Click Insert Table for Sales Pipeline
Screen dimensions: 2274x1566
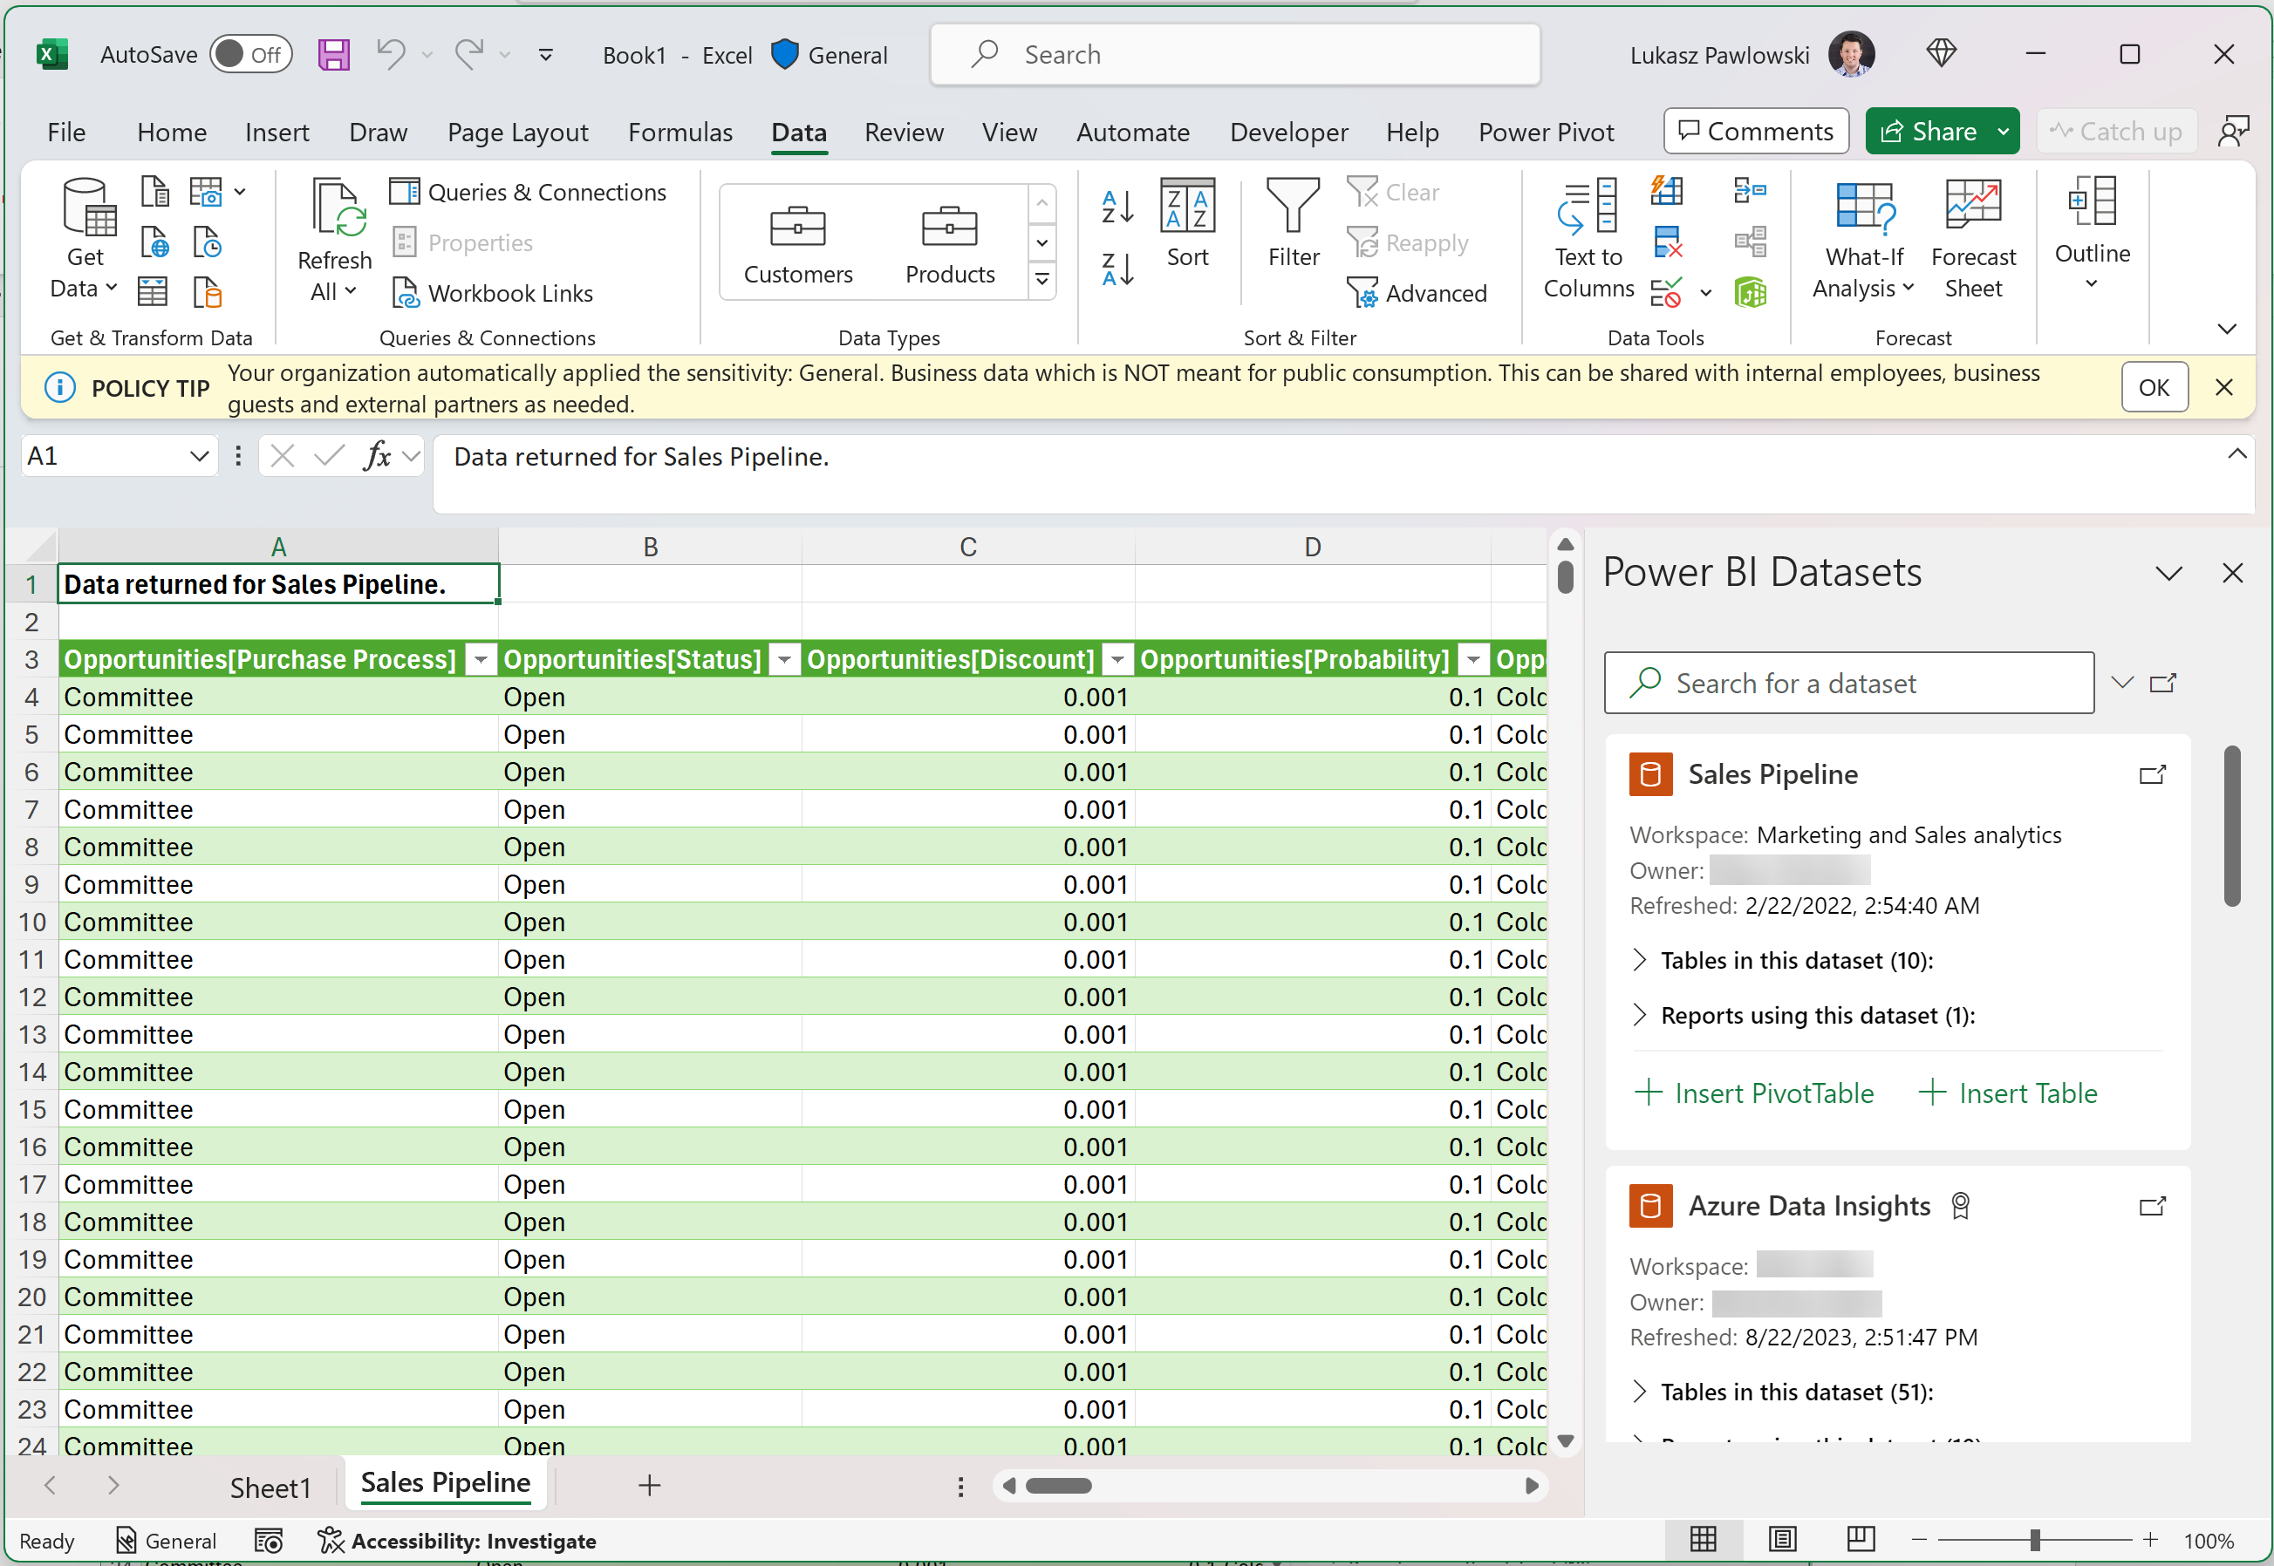pyautogui.click(x=2008, y=1093)
